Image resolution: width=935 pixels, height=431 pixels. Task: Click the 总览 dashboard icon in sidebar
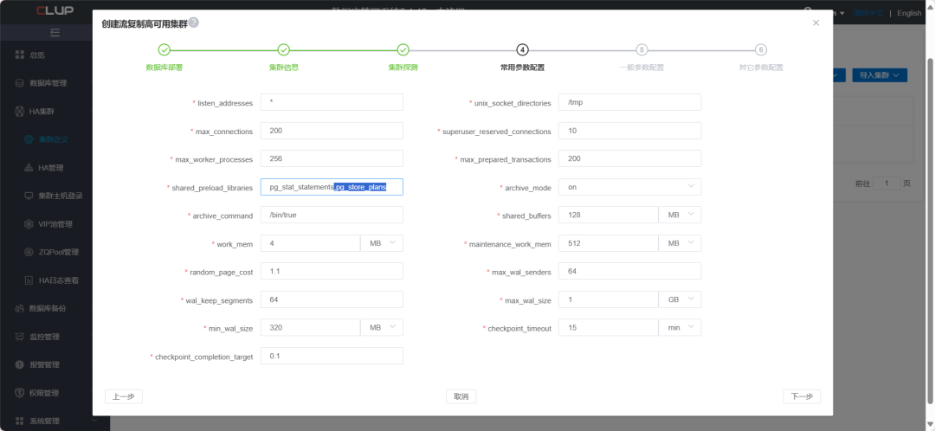20,55
